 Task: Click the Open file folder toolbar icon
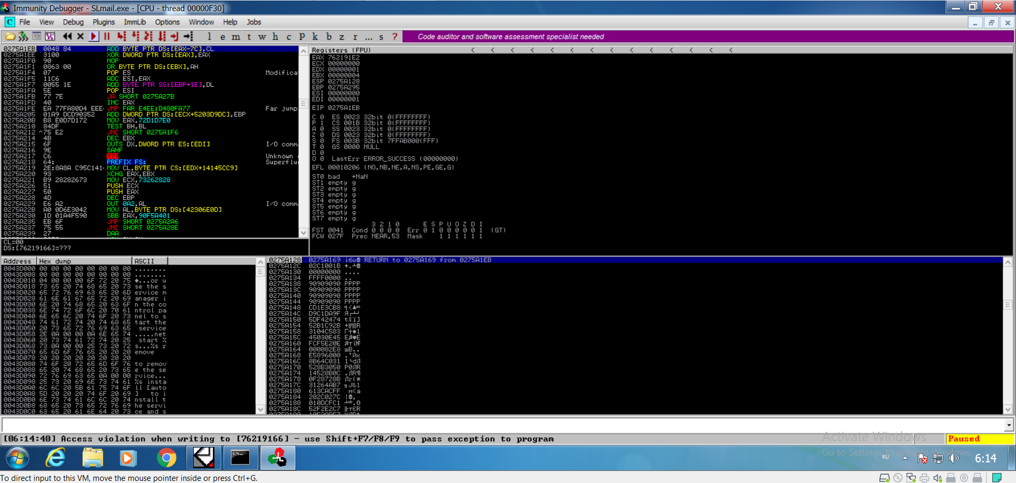pyautogui.click(x=10, y=37)
